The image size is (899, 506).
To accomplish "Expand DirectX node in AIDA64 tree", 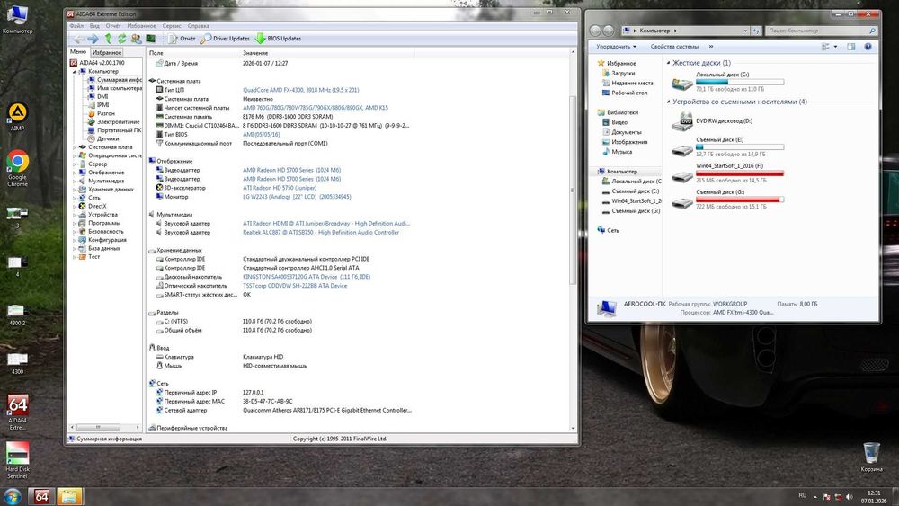I will [74, 207].
